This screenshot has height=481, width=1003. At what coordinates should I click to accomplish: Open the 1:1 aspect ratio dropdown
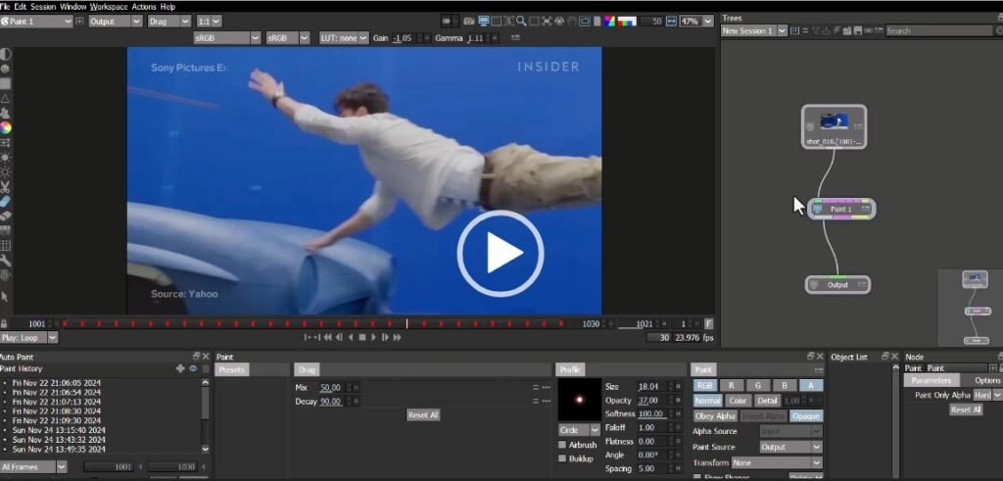pyautogui.click(x=210, y=22)
